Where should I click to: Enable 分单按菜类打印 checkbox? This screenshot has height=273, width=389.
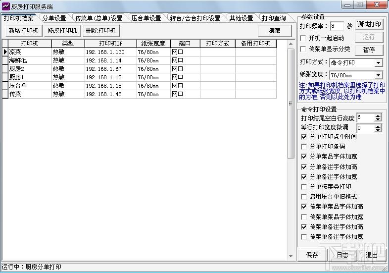click(304, 187)
